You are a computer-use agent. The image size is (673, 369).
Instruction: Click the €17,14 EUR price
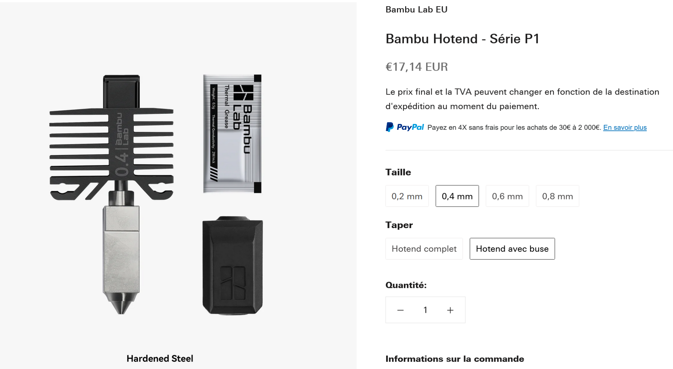point(416,67)
